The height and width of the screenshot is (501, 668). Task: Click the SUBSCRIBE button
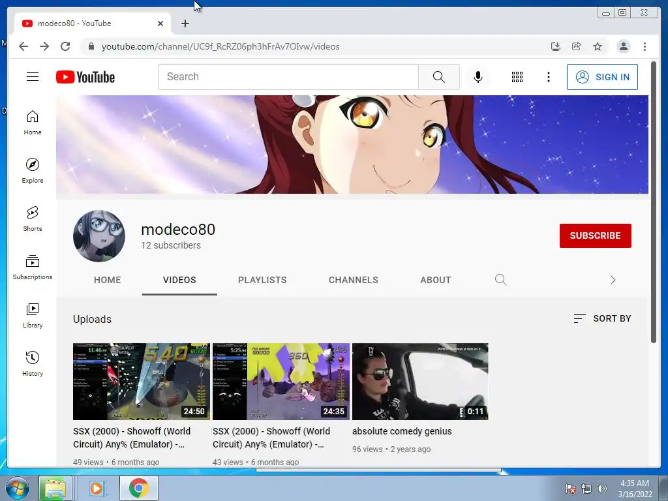pyautogui.click(x=595, y=235)
